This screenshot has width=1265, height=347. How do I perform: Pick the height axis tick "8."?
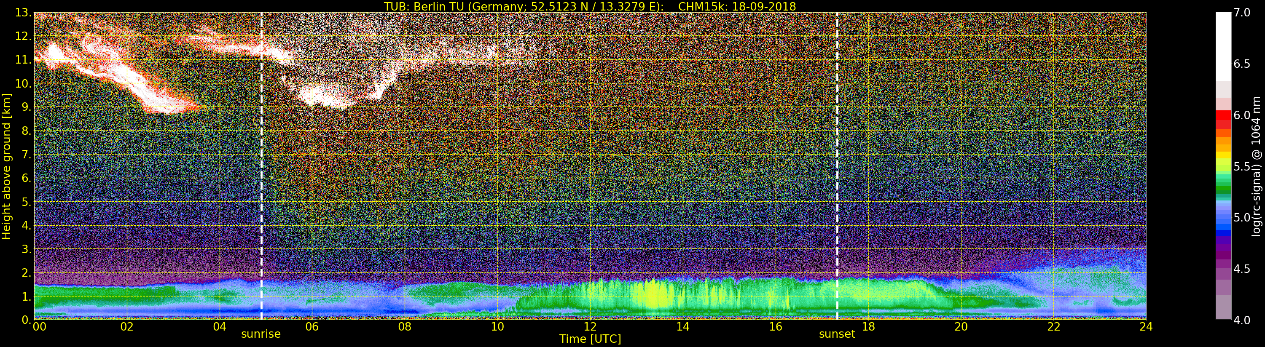click(x=27, y=131)
